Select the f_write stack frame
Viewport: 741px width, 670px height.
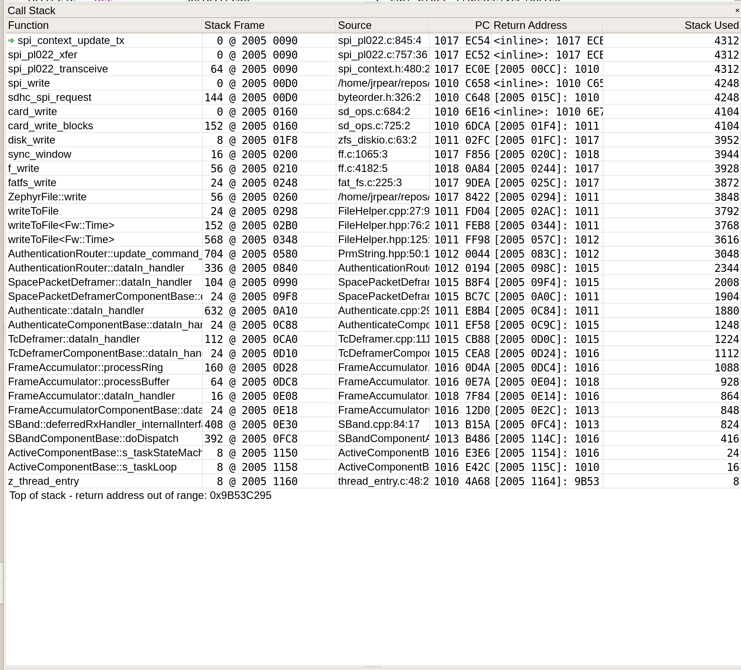(x=24, y=169)
